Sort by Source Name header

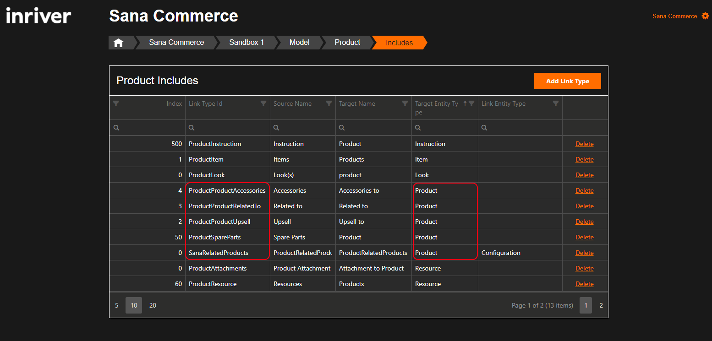pyautogui.click(x=292, y=103)
